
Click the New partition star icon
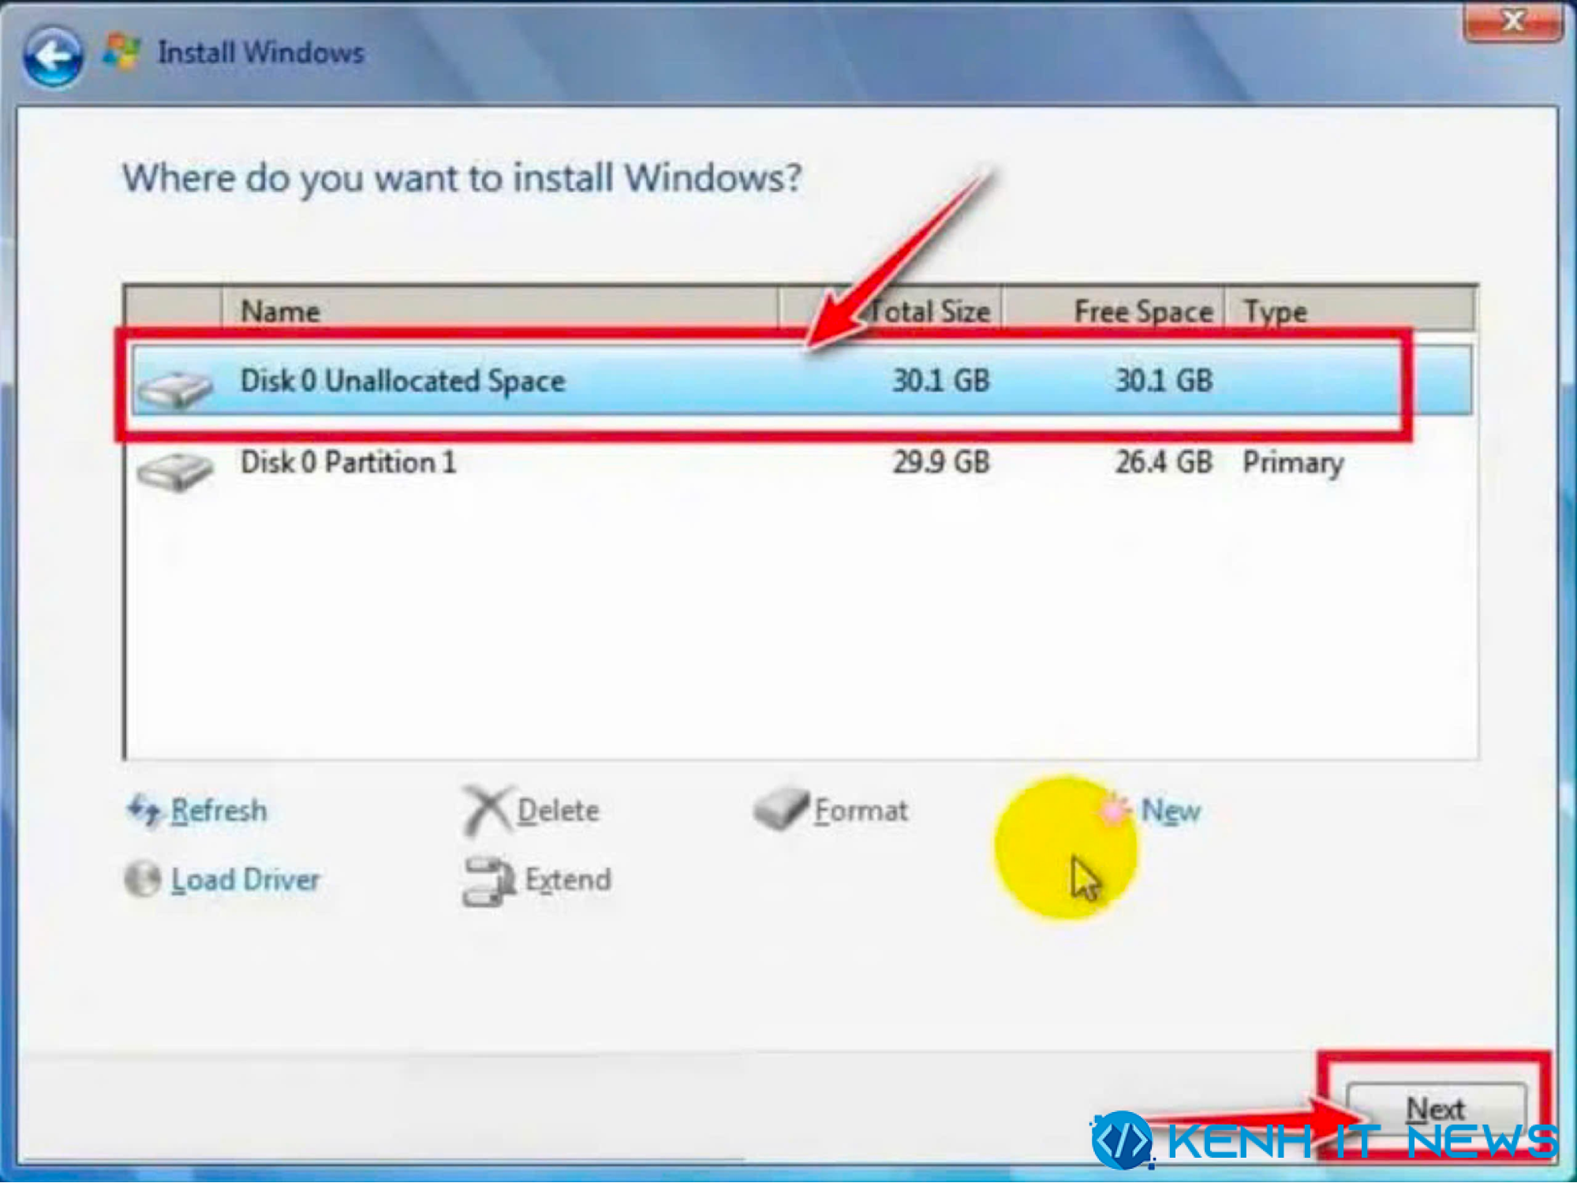point(1115,810)
